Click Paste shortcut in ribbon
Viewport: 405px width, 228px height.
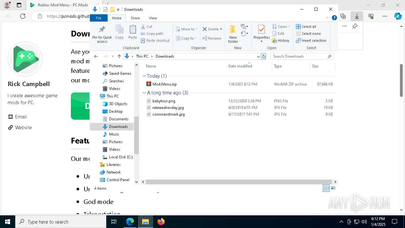[155, 41]
